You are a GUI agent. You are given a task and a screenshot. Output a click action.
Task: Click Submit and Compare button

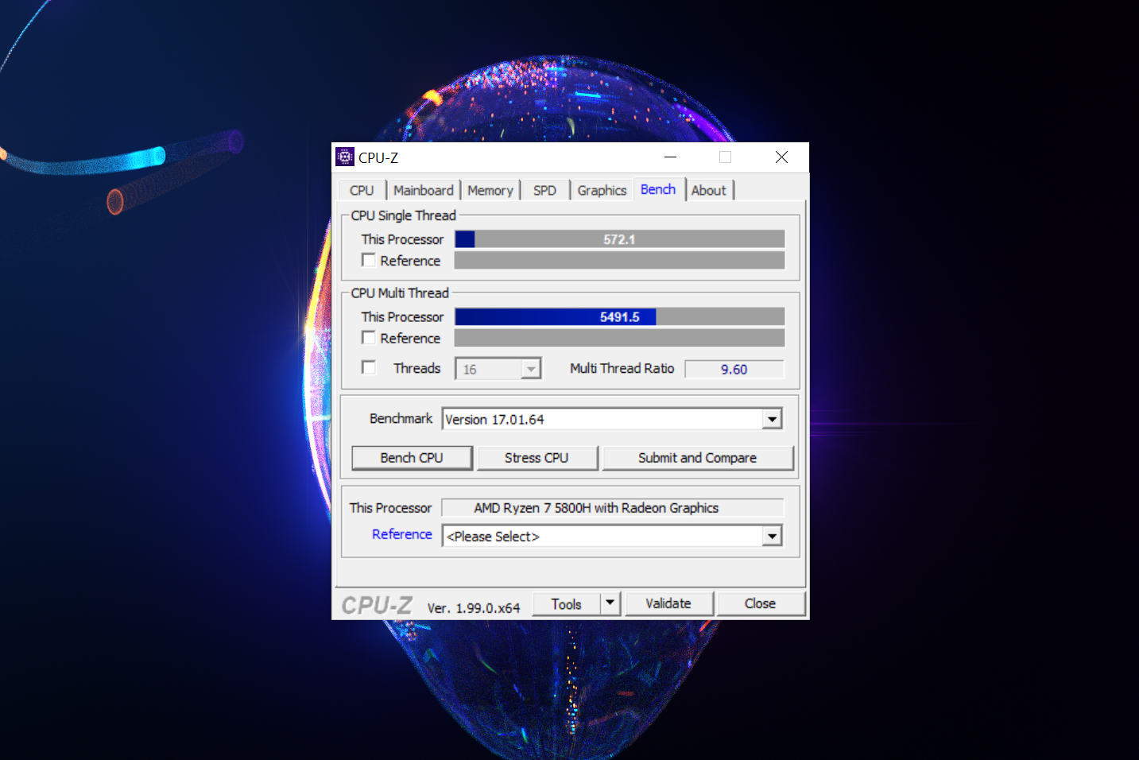698,458
